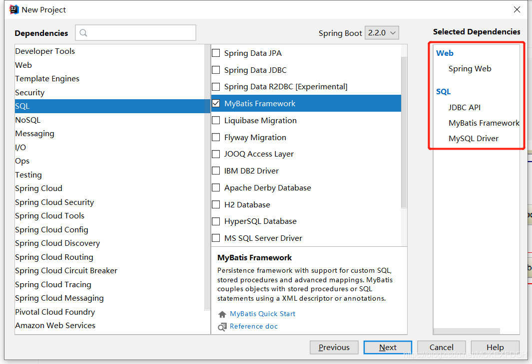Select JDBC API in Selected Dependencies
The image size is (532, 364).
click(464, 108)
